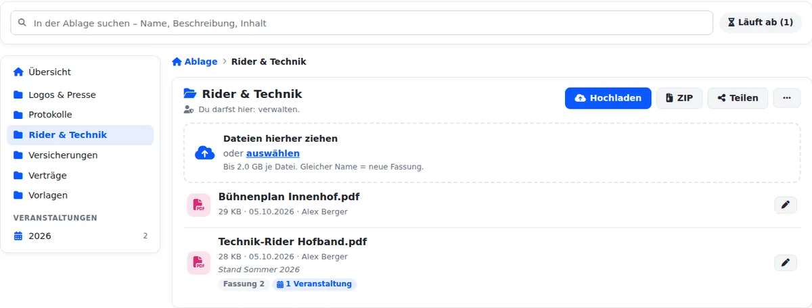Open the Teilen share dialog

pyautogui.click(x=738, y=98)
